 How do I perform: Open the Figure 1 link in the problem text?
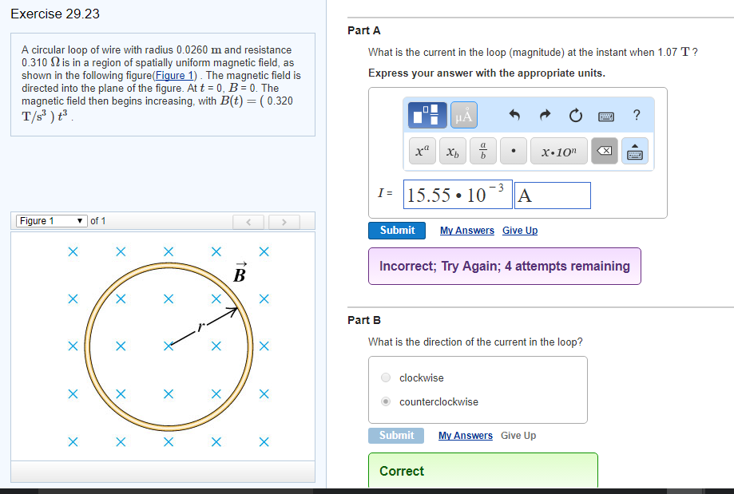[x=175, y=75]
